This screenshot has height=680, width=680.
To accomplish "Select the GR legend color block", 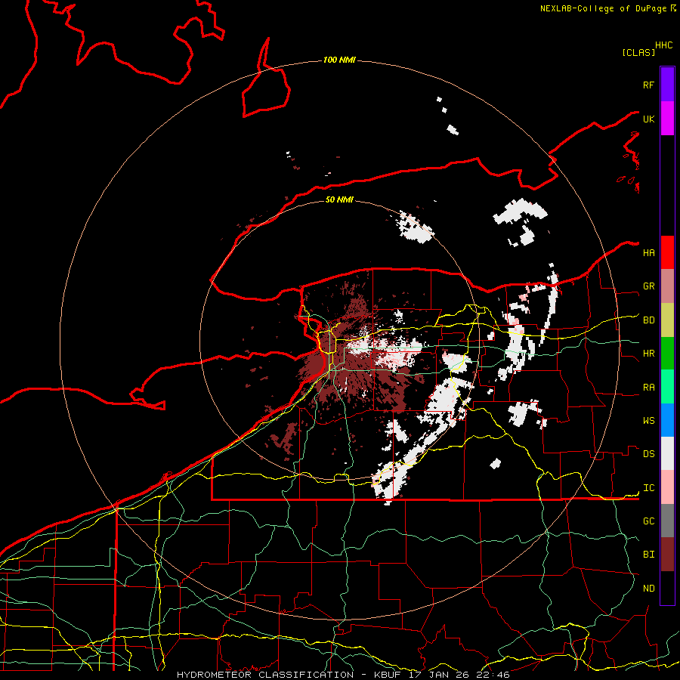I will [667, 286].
